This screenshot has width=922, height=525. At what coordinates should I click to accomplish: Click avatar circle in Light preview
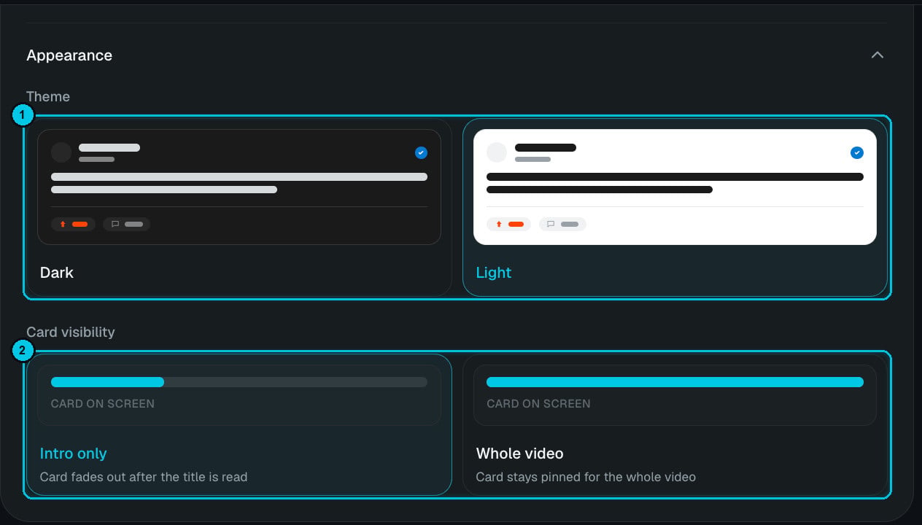click(x=497, y=152)
